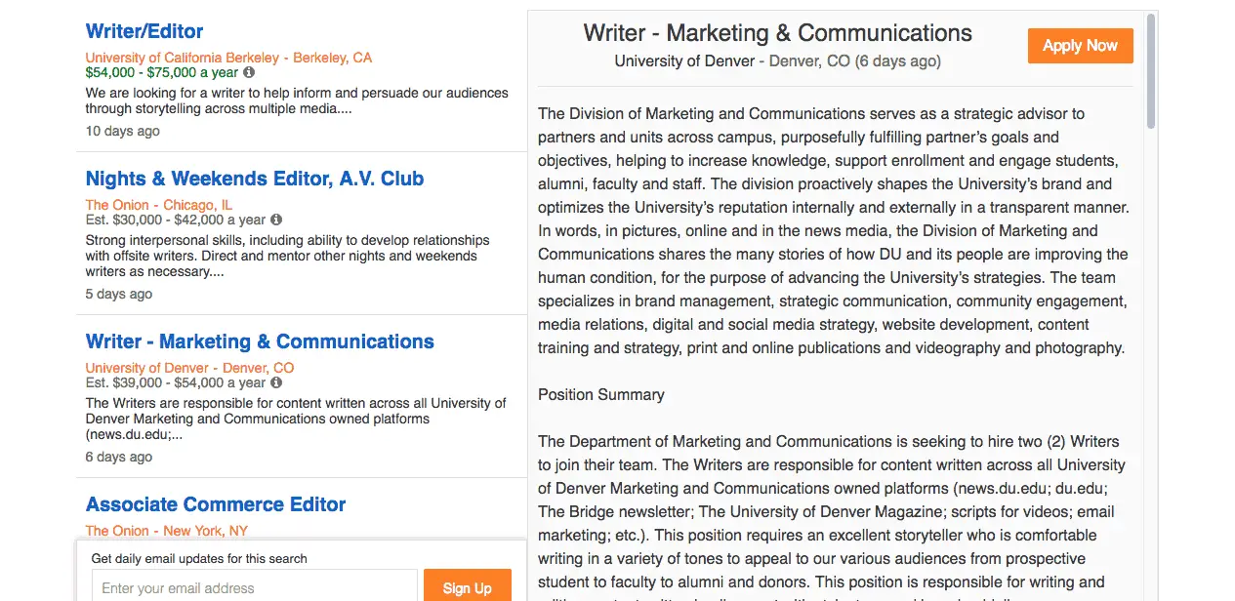This screenshot has width=1235, height=601.
Task: Open the Associate Commerce Editor job listing
Action: [216, 504]
